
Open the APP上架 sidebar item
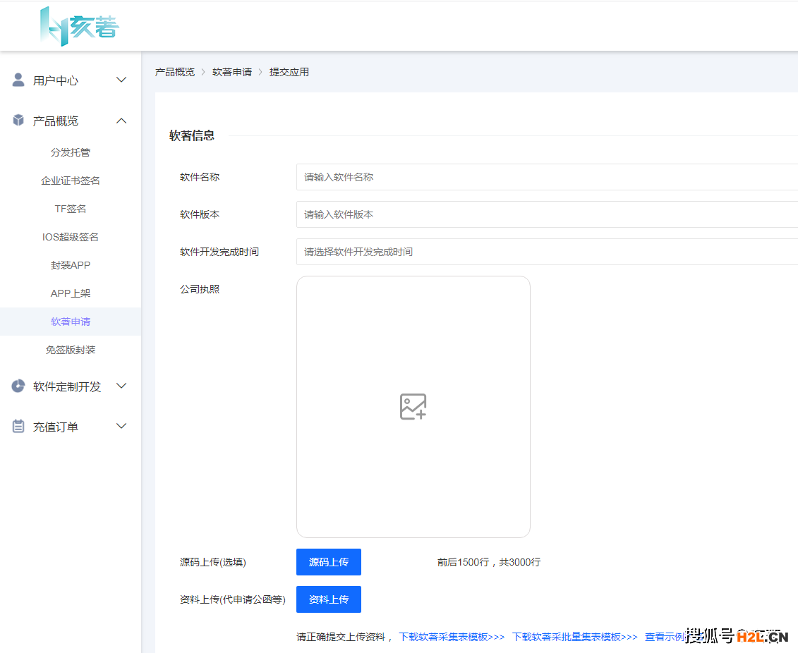click(71, 293)
